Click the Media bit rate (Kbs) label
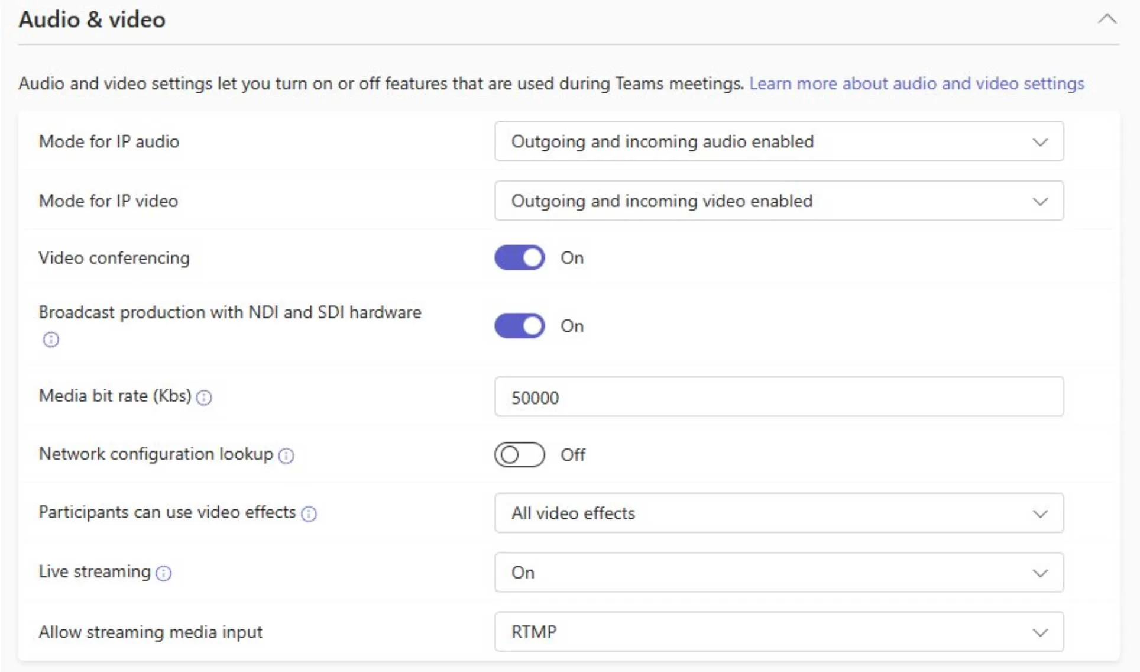The height and width of the screenshot is (672, 1140). (x=115, y=396)
